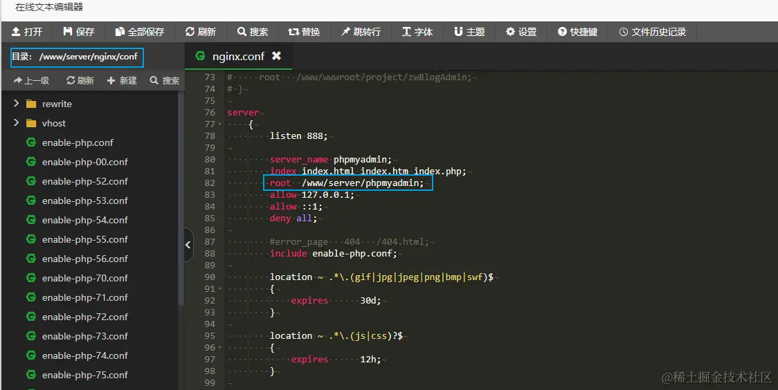Open 文件历史记录 (File history)

coord(653,32)
